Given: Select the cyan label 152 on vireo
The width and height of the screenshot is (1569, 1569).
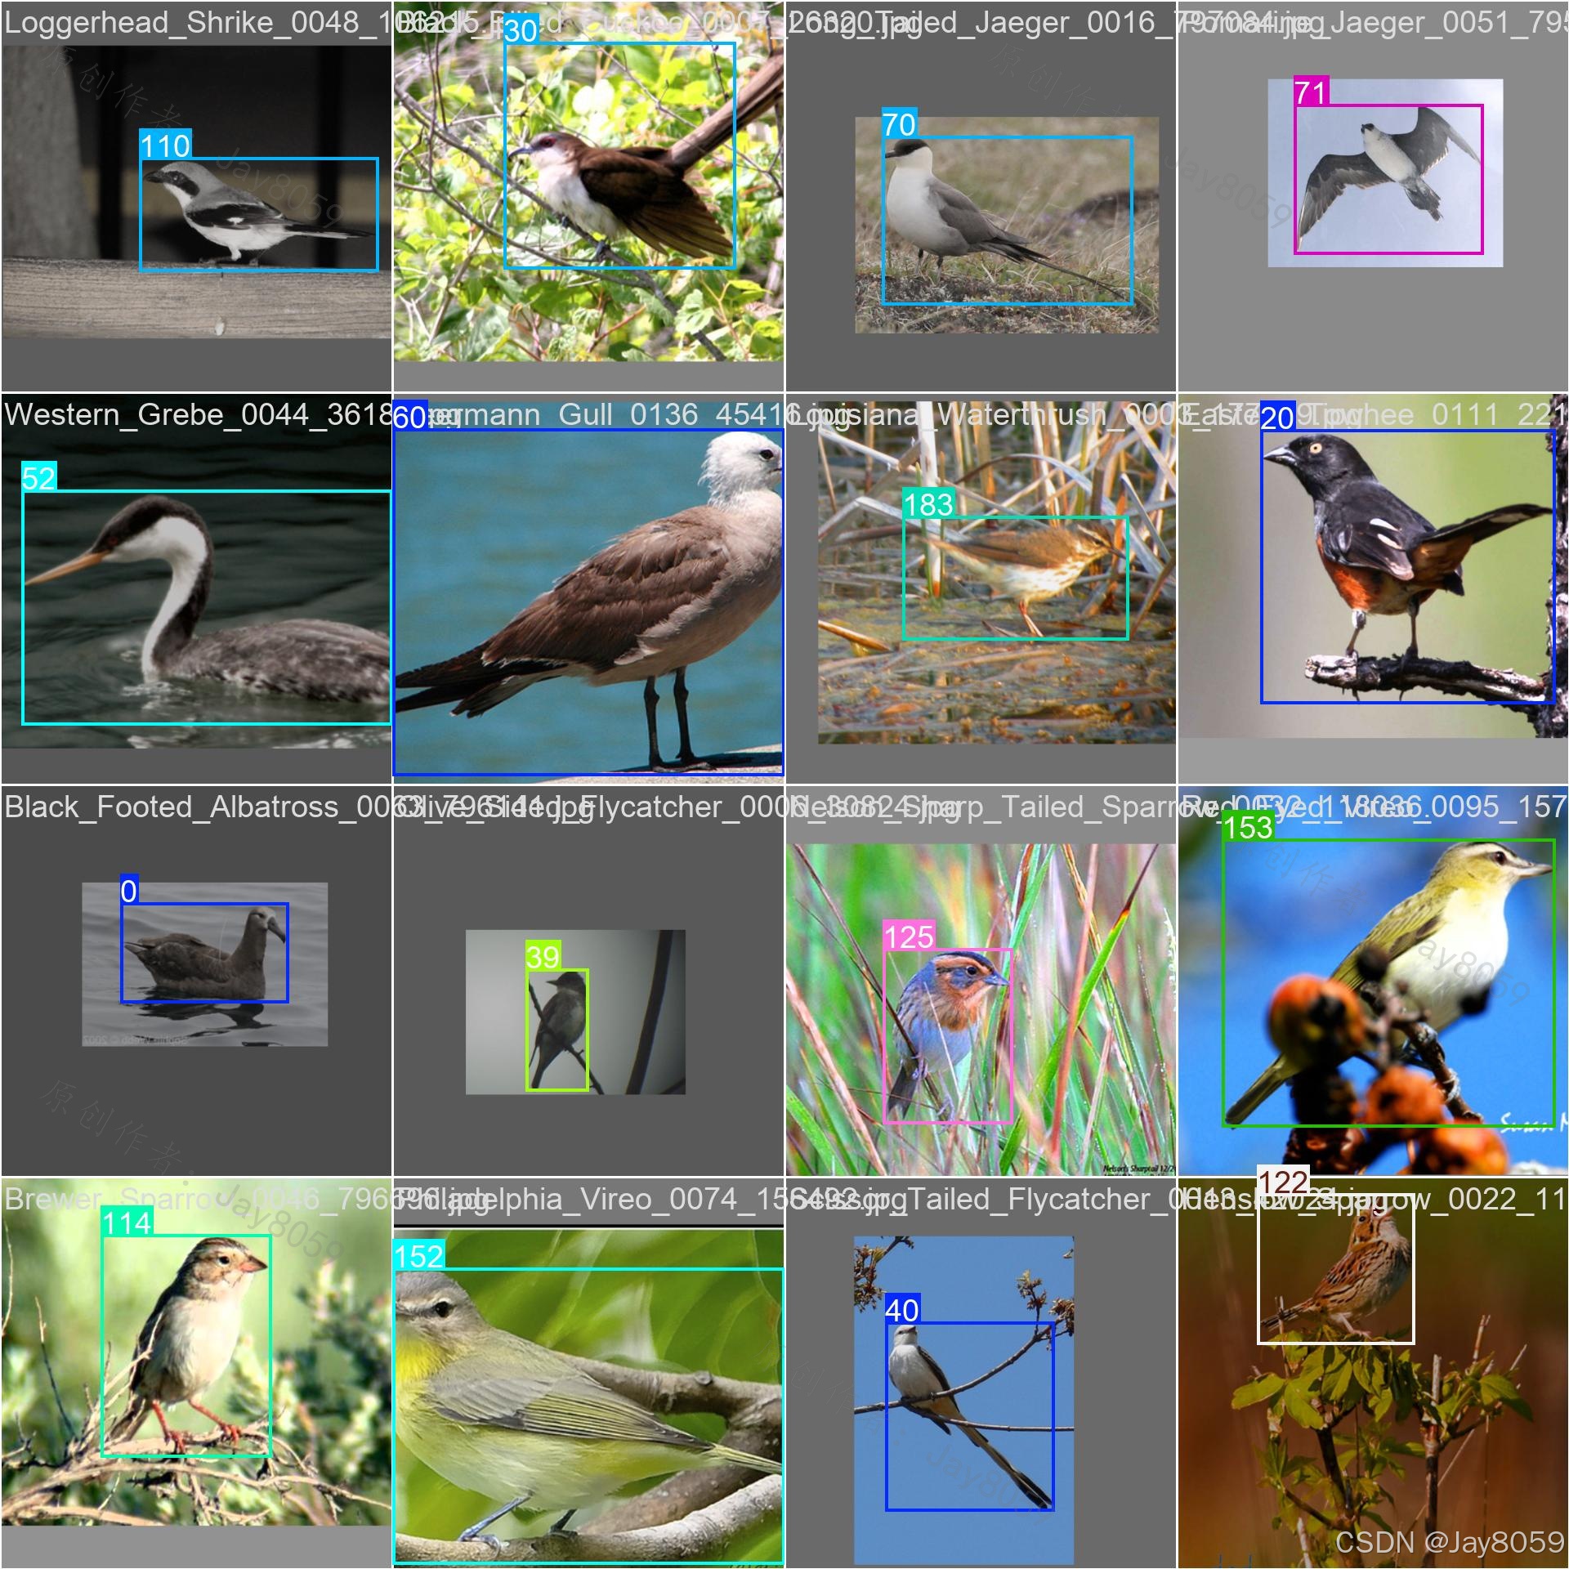Looking at the screenshot, I should [418, 1256].
